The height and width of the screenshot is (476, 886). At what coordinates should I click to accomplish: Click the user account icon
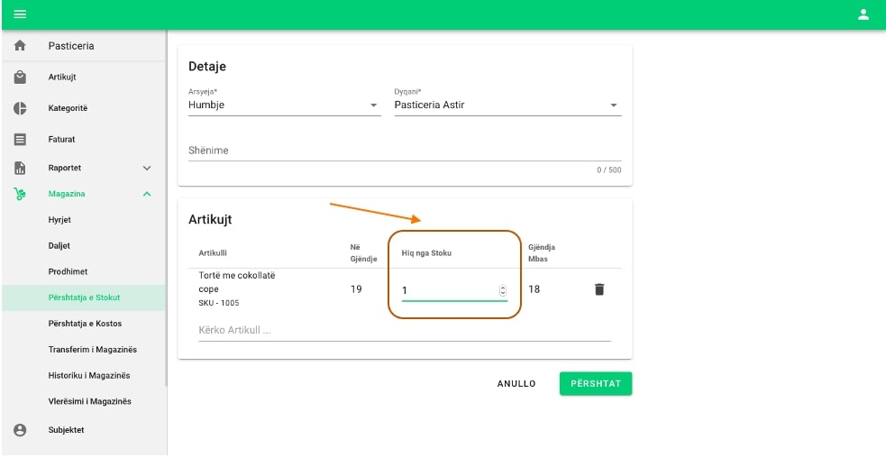863,14
